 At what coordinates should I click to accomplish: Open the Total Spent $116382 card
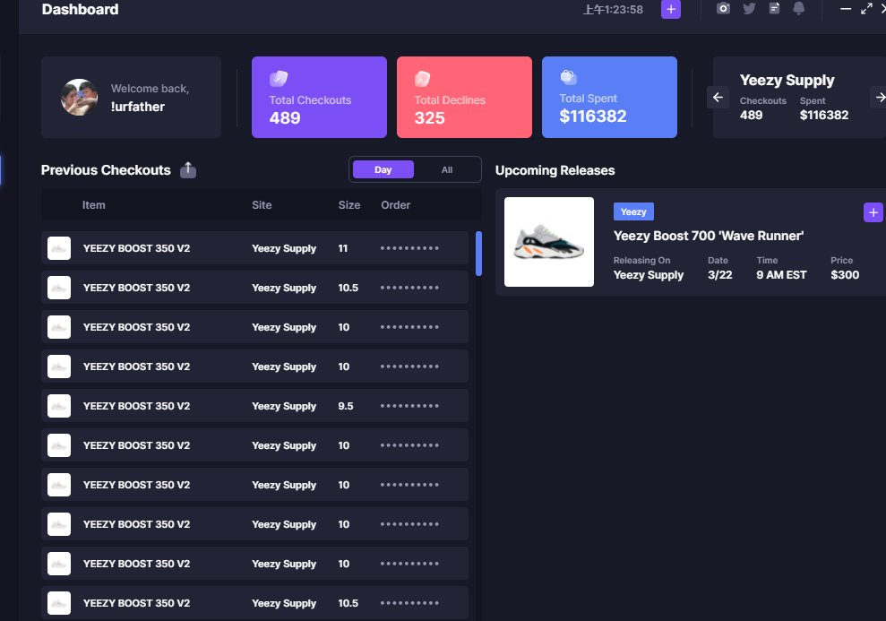click(x=609, y=97)
